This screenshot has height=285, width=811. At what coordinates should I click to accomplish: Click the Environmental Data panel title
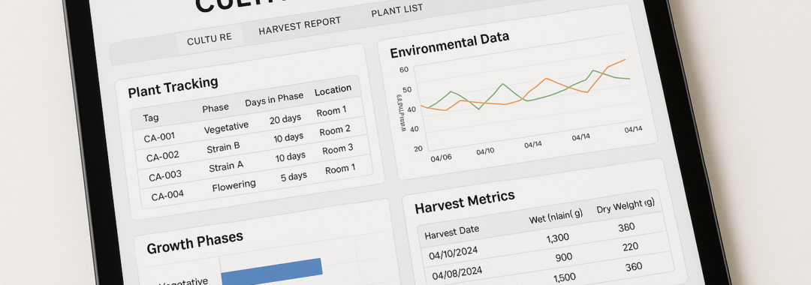pyautogui.click(x=449, y=45)
